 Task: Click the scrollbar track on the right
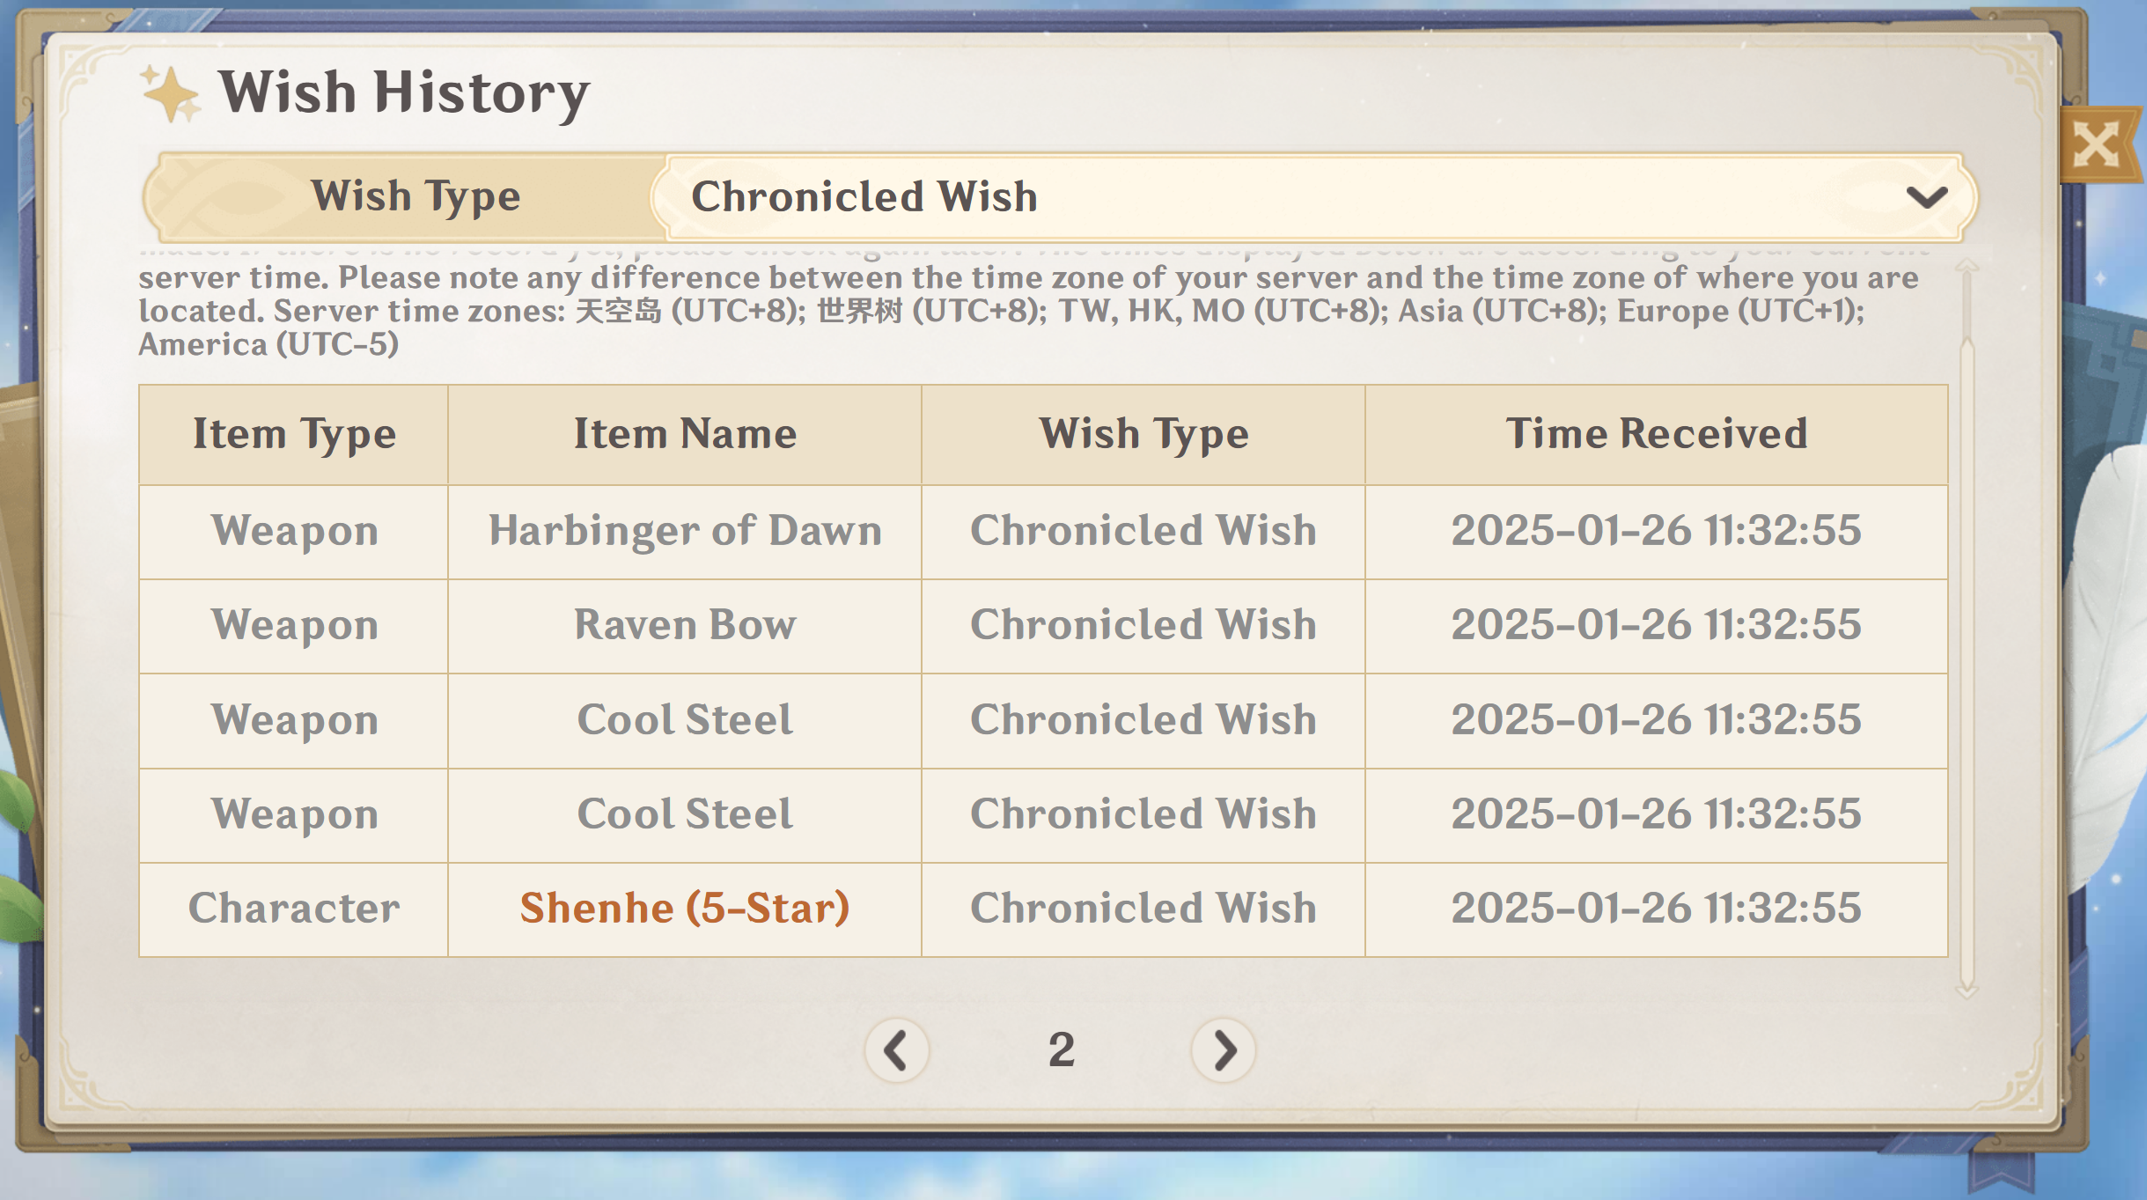pyautogui.click(x=1967, y=629)
